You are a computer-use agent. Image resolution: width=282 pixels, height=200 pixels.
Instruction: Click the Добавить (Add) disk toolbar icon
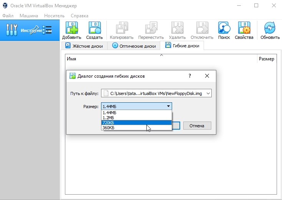coord(71,28)
